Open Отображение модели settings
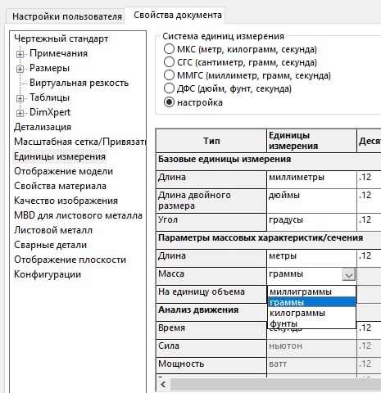The image size is (381, 393). [63, 171]
